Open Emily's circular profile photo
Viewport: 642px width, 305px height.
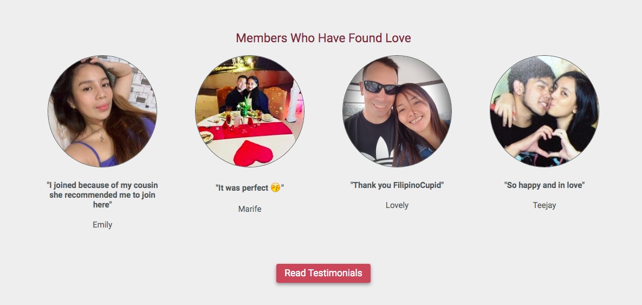coord(102,111)
